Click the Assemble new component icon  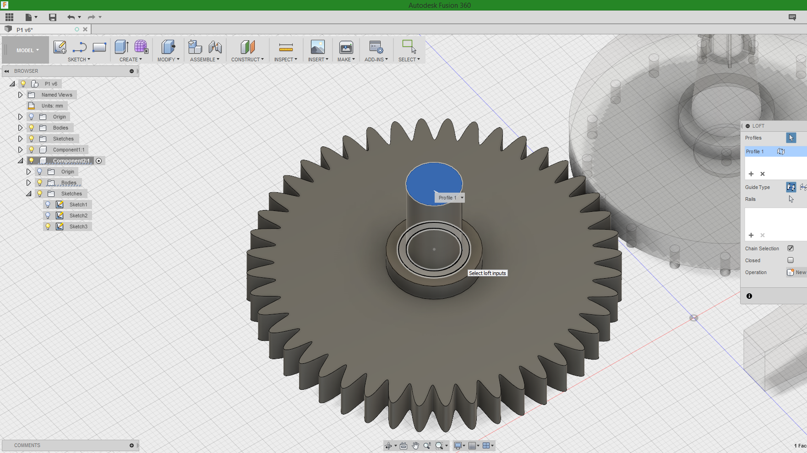[x=195, y=47]
